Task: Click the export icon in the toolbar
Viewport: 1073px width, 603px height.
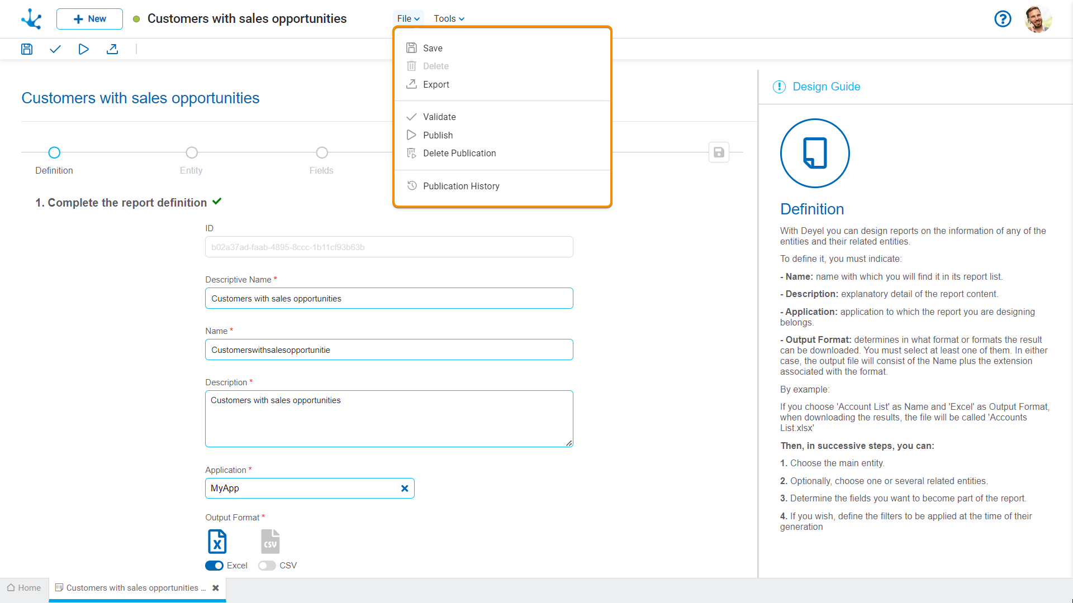Action: (112, 49)
